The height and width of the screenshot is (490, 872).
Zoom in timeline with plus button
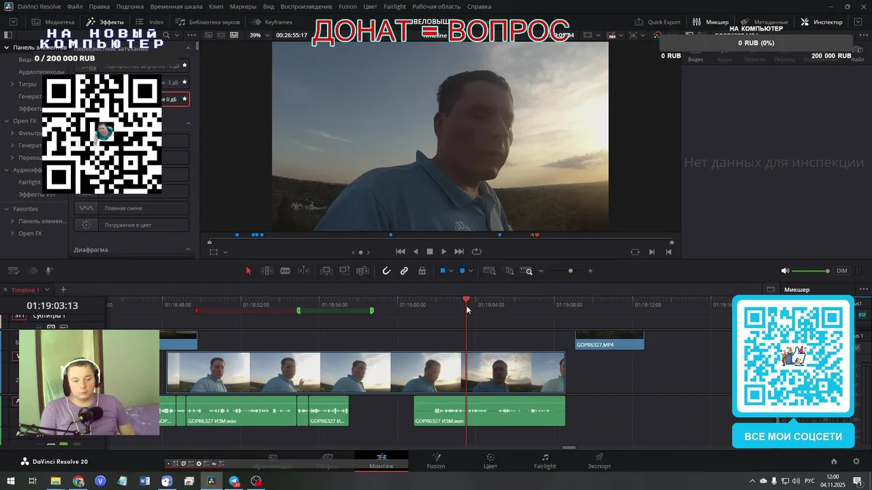pos(590,271)
